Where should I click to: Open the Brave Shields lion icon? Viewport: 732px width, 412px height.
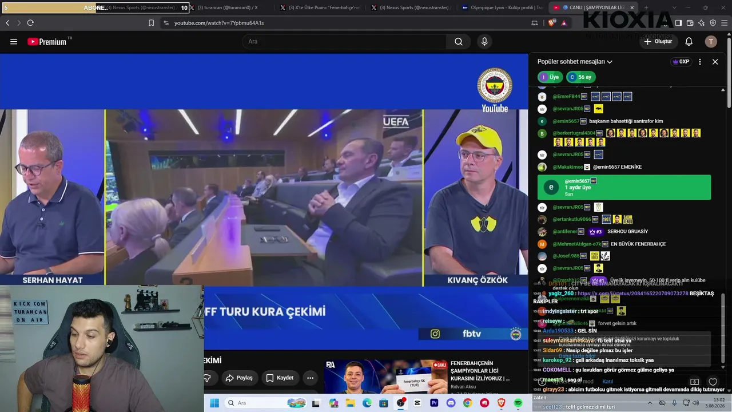(x=551, y=23)
